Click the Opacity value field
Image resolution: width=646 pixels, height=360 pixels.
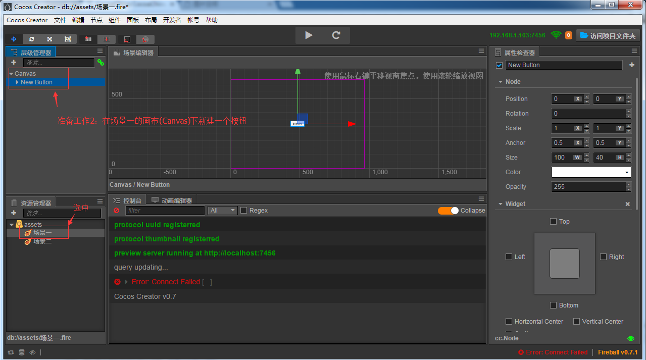588,187
